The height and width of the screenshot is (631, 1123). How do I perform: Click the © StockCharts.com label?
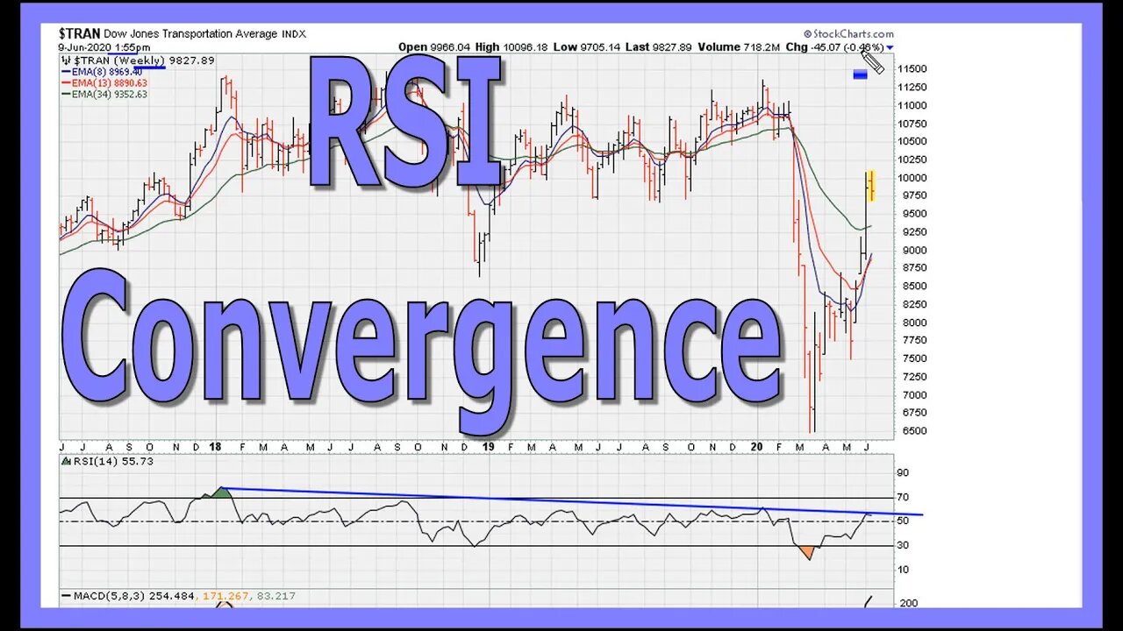(849, 34)
